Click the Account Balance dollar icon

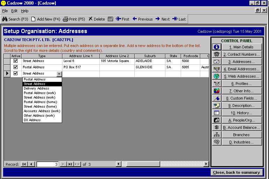tap(217, 127)
